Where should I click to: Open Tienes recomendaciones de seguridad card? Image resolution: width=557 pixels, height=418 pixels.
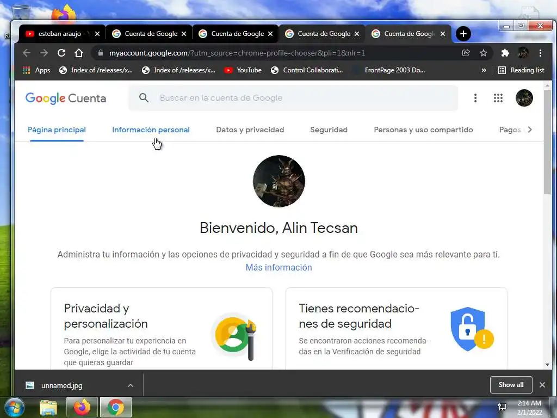pyautogui.click(x=397, y=329)
